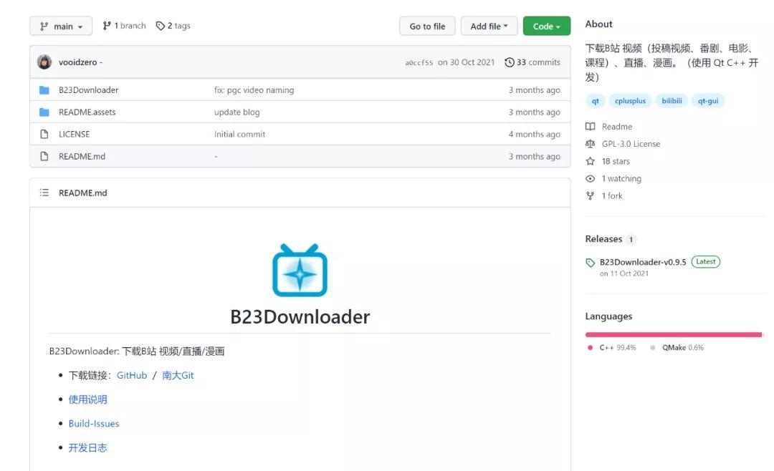The height and width of the screenshot is (471, 774).
Task: Open the Readme sidebar link
Action: click(617, 126)
